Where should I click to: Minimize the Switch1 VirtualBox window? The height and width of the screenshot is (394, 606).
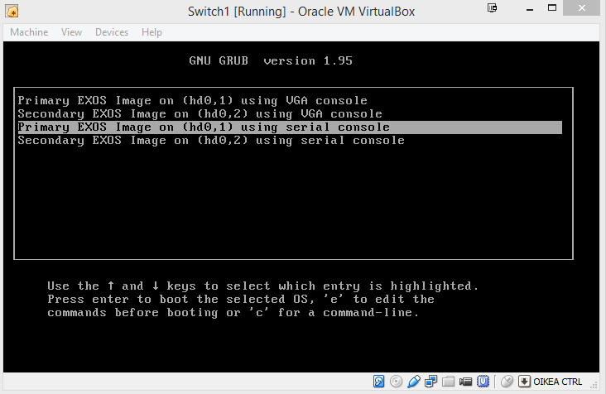coord(530,8)
